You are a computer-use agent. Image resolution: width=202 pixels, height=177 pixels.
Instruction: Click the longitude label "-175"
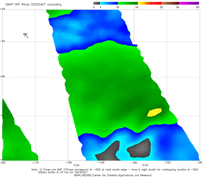[35, 163]
